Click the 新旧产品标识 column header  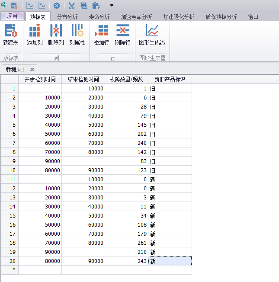[x=170, y=79]
